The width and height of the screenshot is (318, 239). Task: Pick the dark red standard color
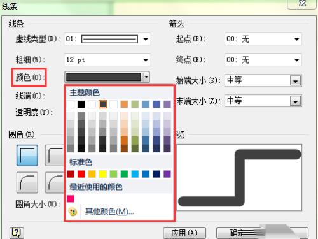71,174
